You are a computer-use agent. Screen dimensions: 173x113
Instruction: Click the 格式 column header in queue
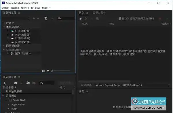85,24
